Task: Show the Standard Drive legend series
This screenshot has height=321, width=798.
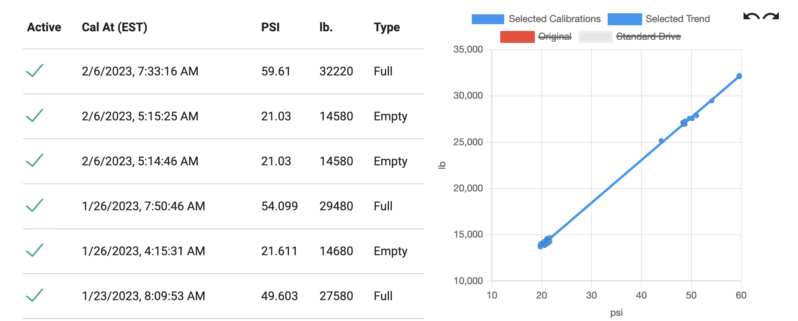Action: tap(649, 37)
